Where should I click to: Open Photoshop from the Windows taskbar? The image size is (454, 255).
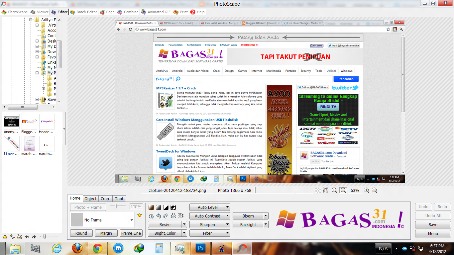click(200, 248)
